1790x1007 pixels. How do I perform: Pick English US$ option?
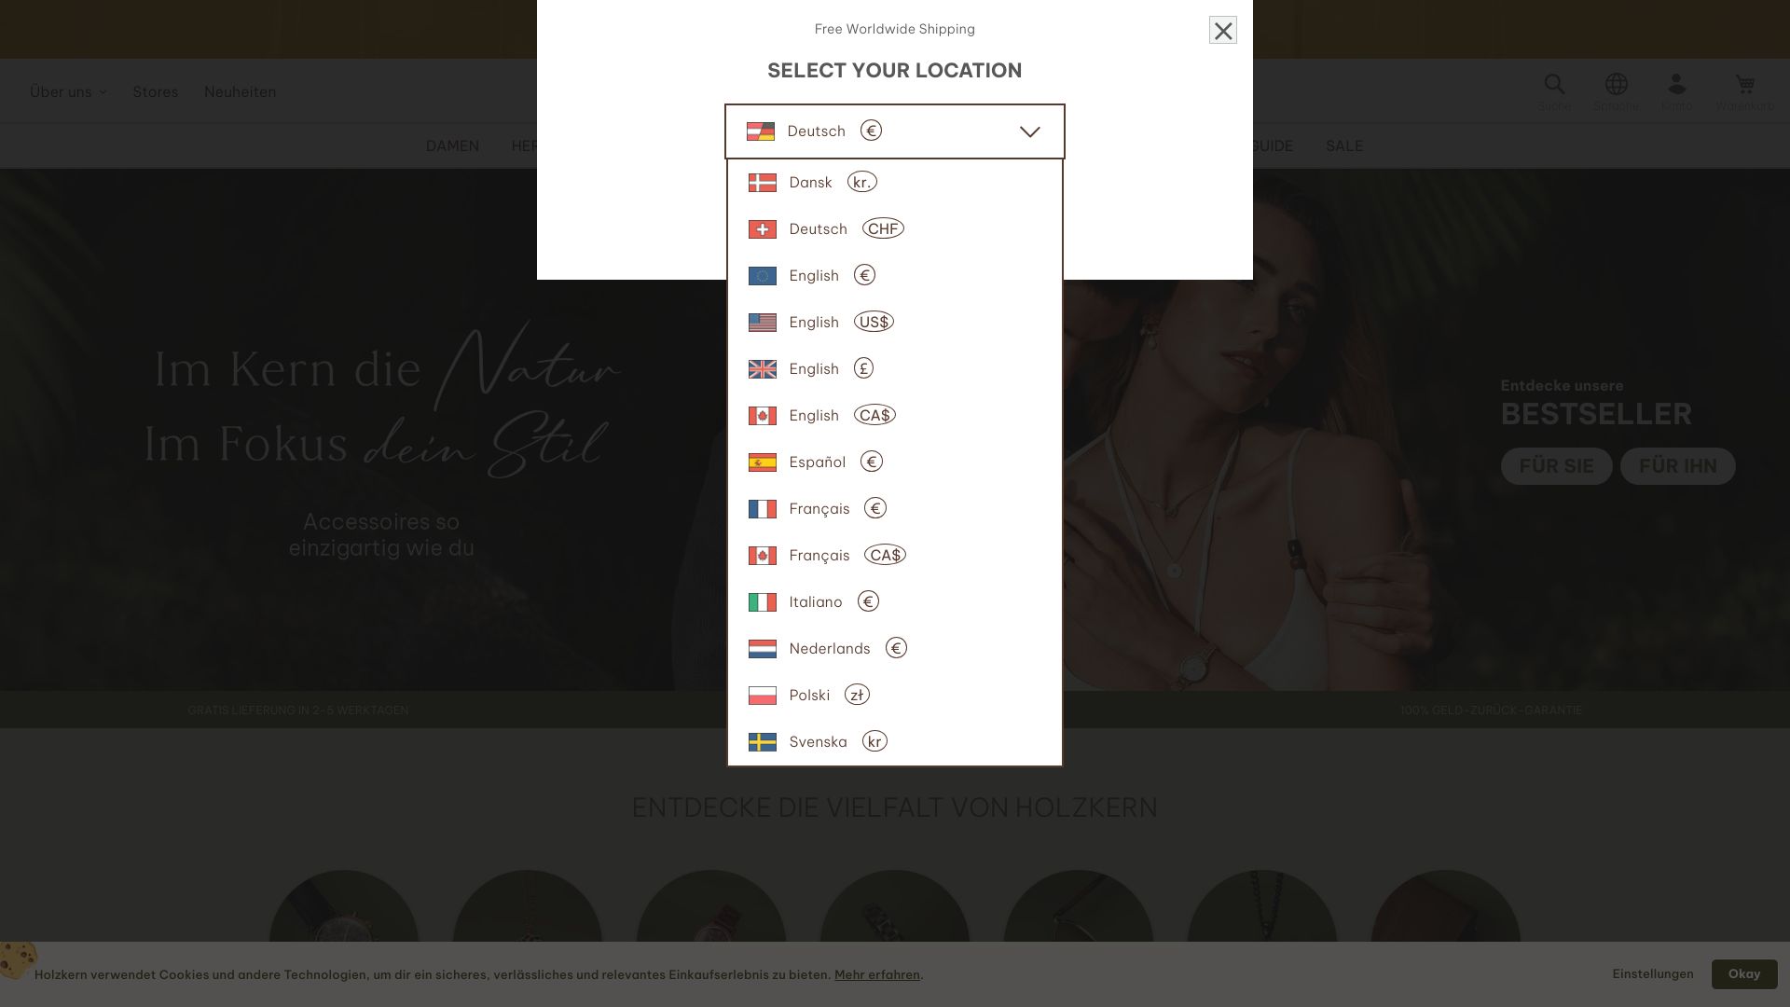894,323
